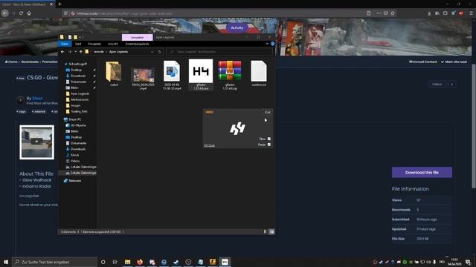Image resolution: width=476 pixels, height=267 pixels.
Task: Select Dieser PC in the navigation pane
Action: (x=74, y=119)
